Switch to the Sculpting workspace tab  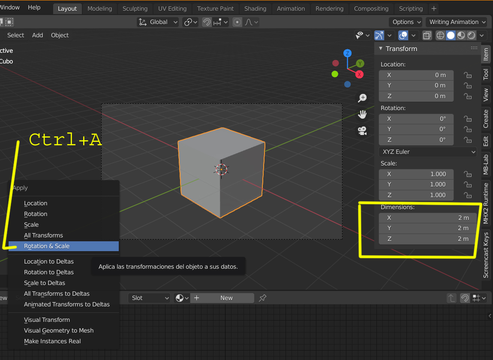tap(135, 9)
